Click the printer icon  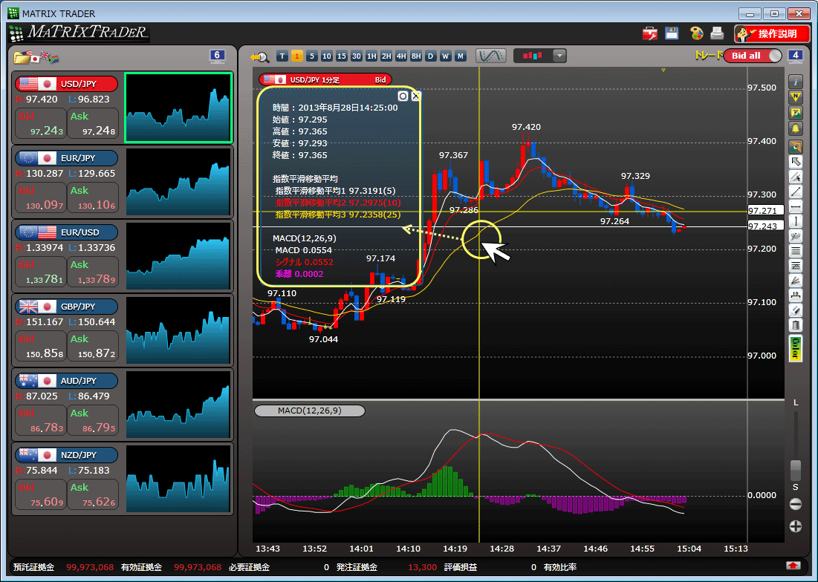[717, 34]
